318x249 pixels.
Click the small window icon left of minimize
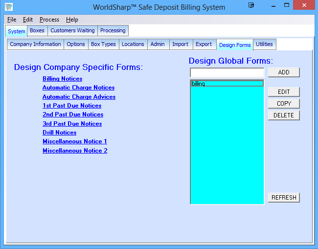click(251, 5)
